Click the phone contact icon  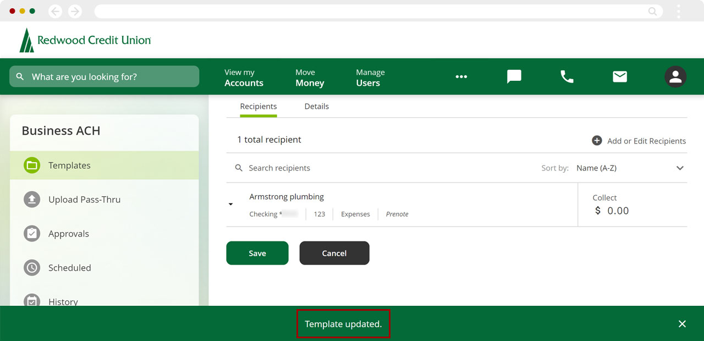tap(566, 76)
